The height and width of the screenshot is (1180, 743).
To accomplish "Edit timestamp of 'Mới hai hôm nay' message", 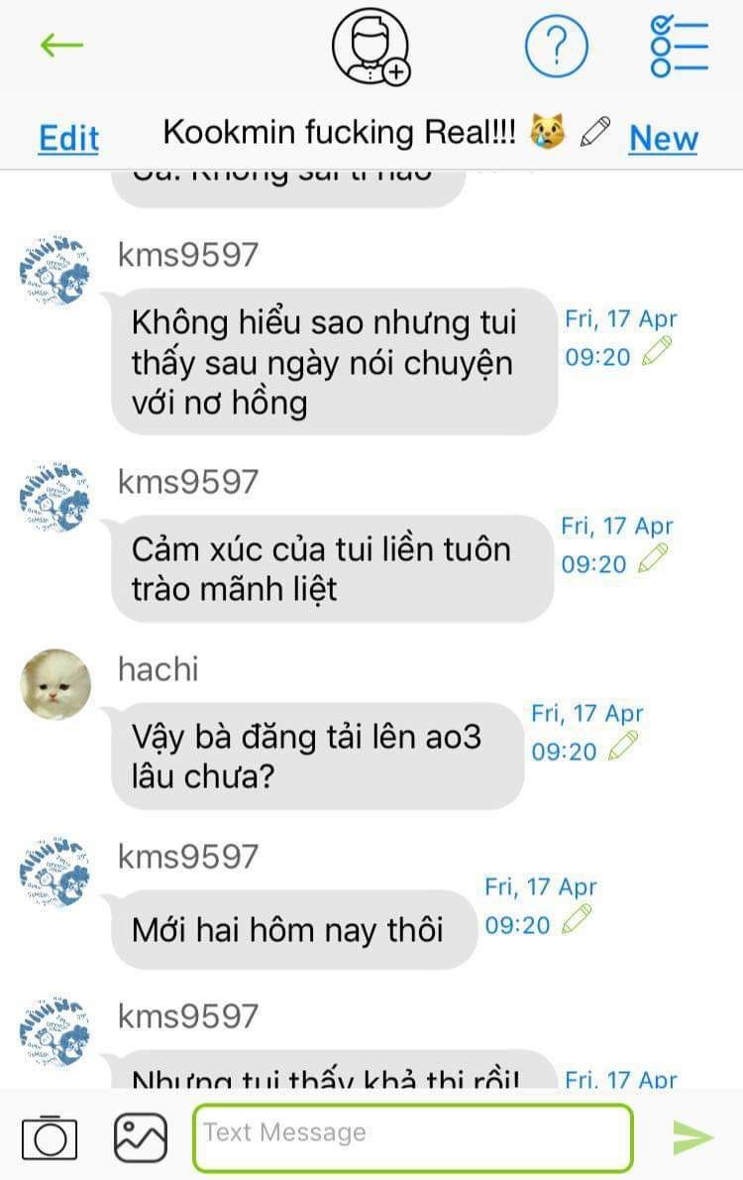I will (577, 919).
